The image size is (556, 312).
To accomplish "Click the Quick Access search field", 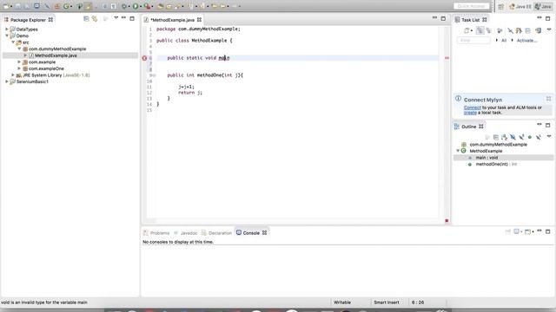I will pos(471,6).
